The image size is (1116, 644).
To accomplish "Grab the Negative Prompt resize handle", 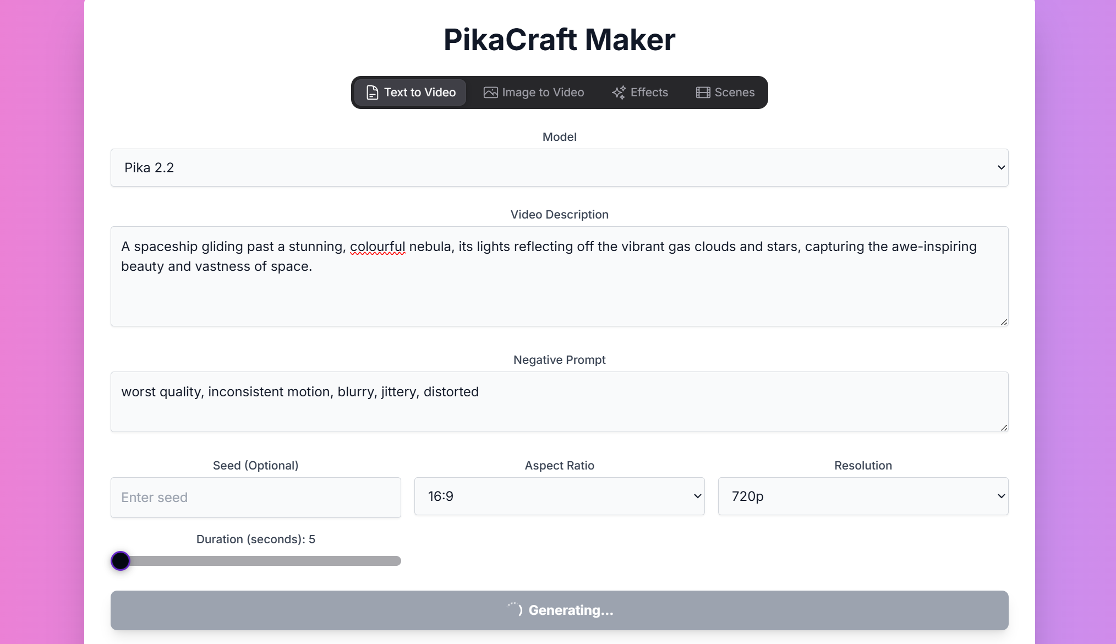I will 1004,428.
